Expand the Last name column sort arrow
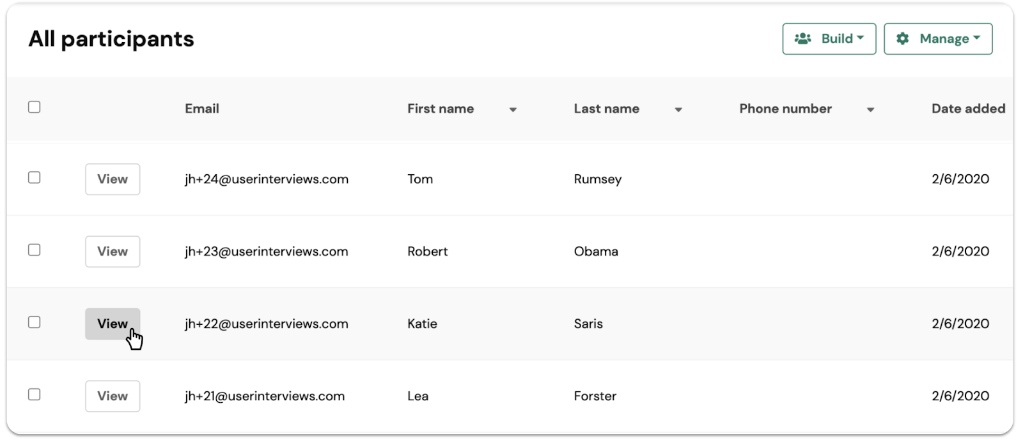 678,110
